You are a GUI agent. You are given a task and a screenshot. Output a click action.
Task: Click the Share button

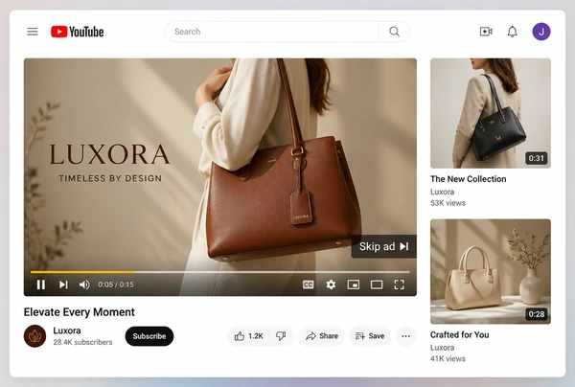click(322, 336)
